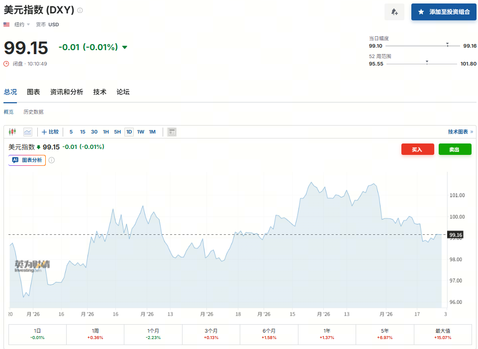Image resolution: width=478 pixels, height=349 pixels.
Task: Set chart interval to 5H
Action: (x=117, y=132)
